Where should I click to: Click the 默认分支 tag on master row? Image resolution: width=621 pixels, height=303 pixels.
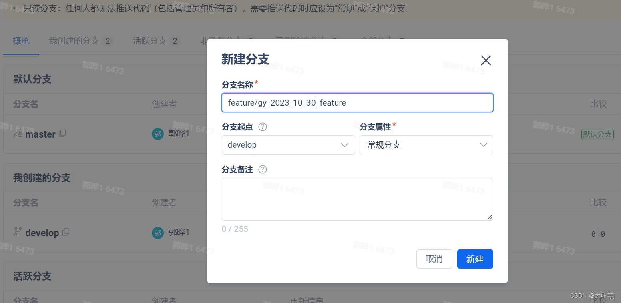(x=597, y=134)
